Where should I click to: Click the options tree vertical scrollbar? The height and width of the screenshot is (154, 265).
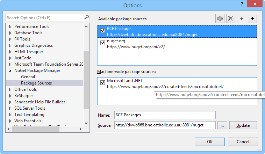coord(86,80)
